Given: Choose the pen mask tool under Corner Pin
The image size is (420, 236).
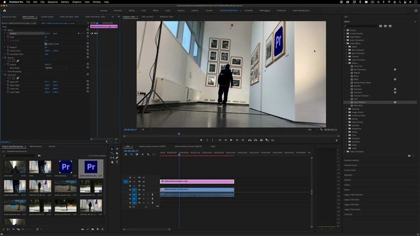Looking at the screenshot, I should click(x=18, y=78).
